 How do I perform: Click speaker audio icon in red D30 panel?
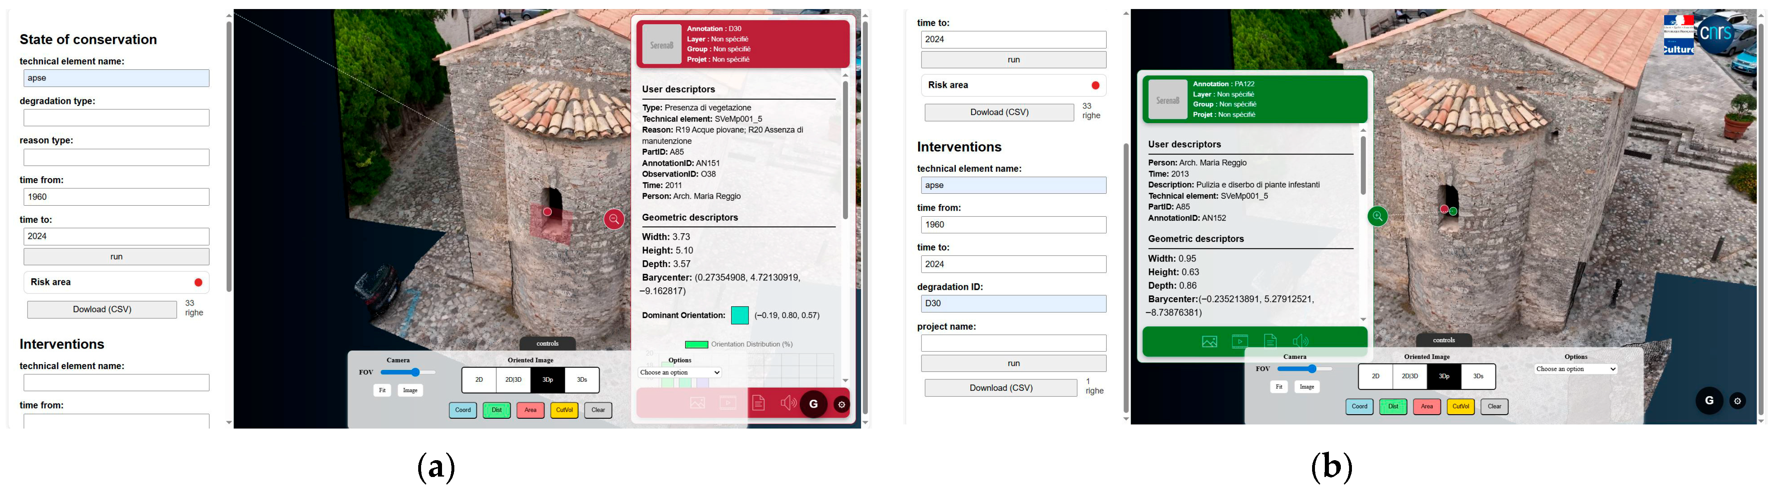pos(788,403)
